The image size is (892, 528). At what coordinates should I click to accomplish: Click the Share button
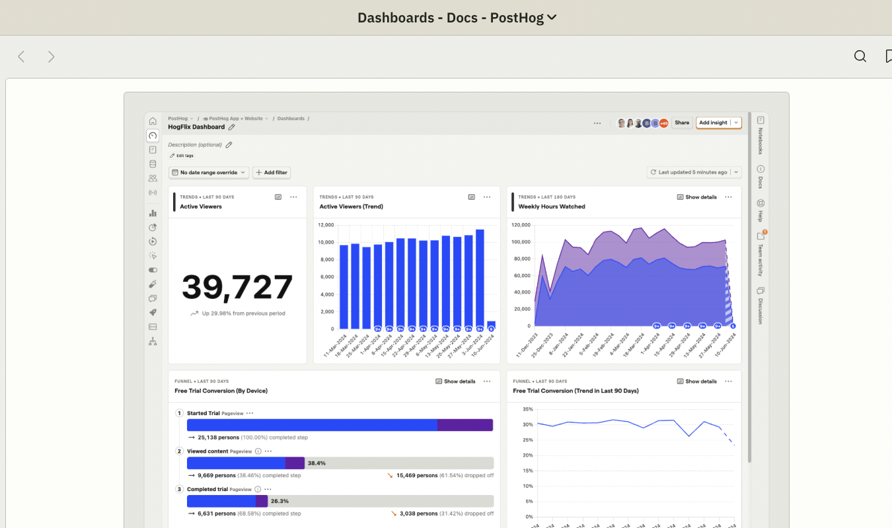tap(682, 123)
